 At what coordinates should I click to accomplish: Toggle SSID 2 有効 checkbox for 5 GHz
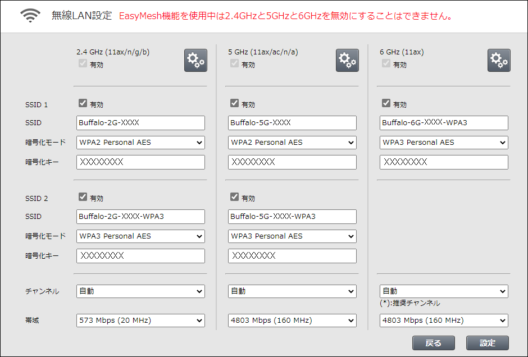point(234,197)
